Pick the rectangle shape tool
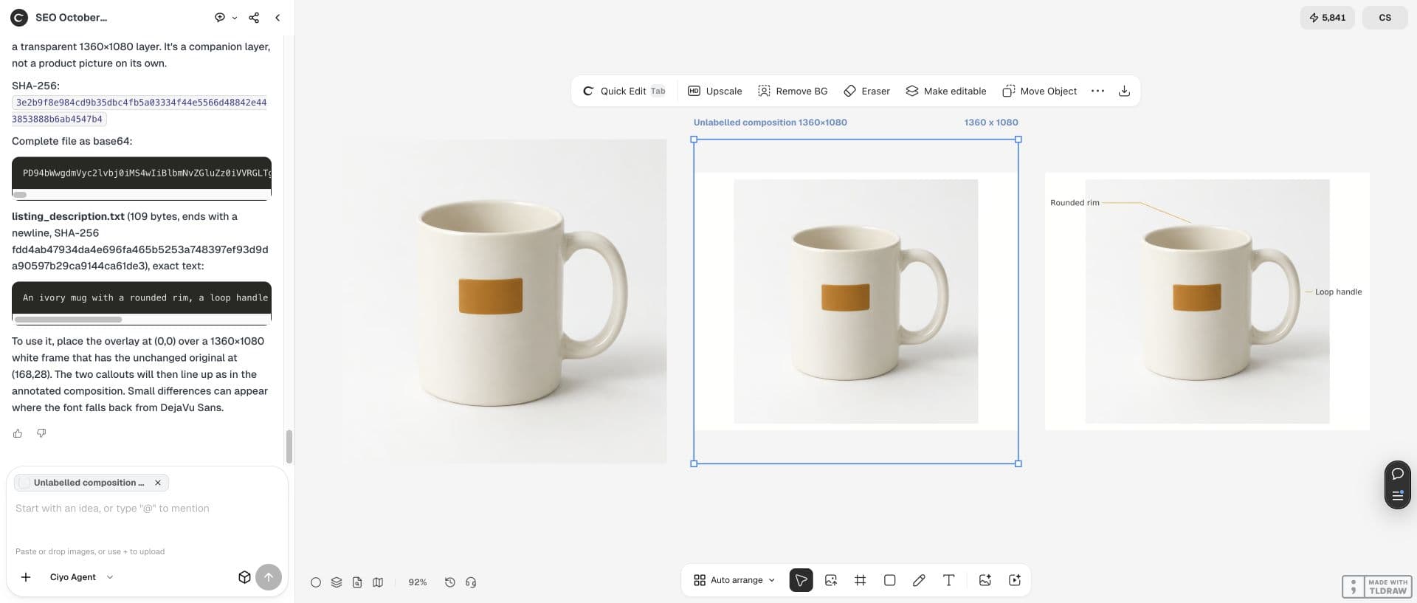Image resolution: width=1417 pixels, height=603 pixels. pyautogui.click(x=890, y=580)
